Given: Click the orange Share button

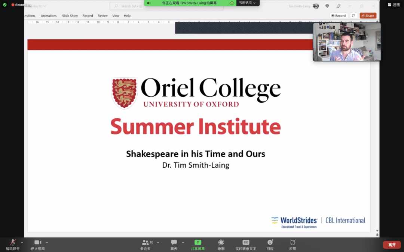Looking at the screenshot, I should point(368,16).
